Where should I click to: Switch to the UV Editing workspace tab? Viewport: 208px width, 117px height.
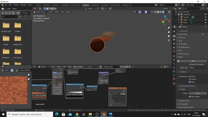coord(65,5)
